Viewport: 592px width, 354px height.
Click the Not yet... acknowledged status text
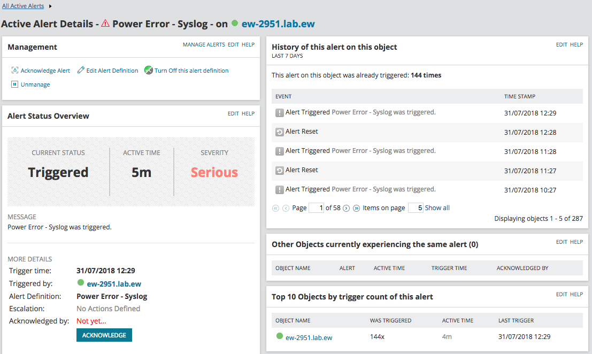click(x=91, y=321)
